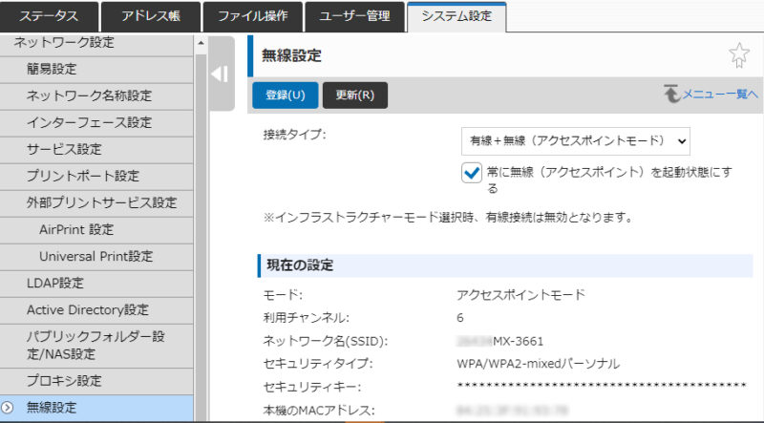This screenshot has width=764, height=423.
Task: Go to the ファイル操作 tab
Action: pos(253,16)
